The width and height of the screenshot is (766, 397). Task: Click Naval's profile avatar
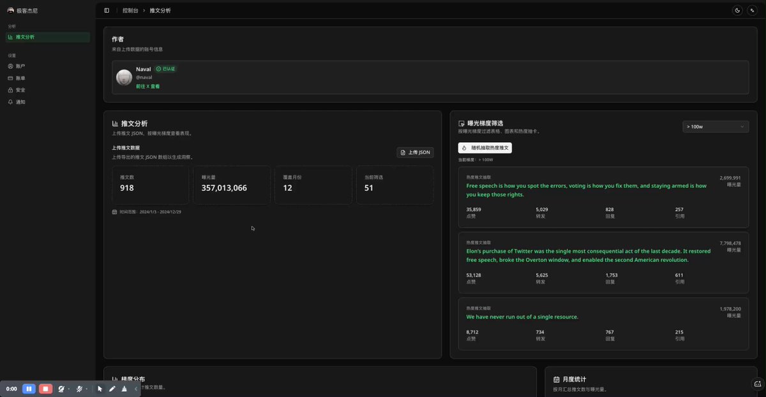click(x=124, y=78)
